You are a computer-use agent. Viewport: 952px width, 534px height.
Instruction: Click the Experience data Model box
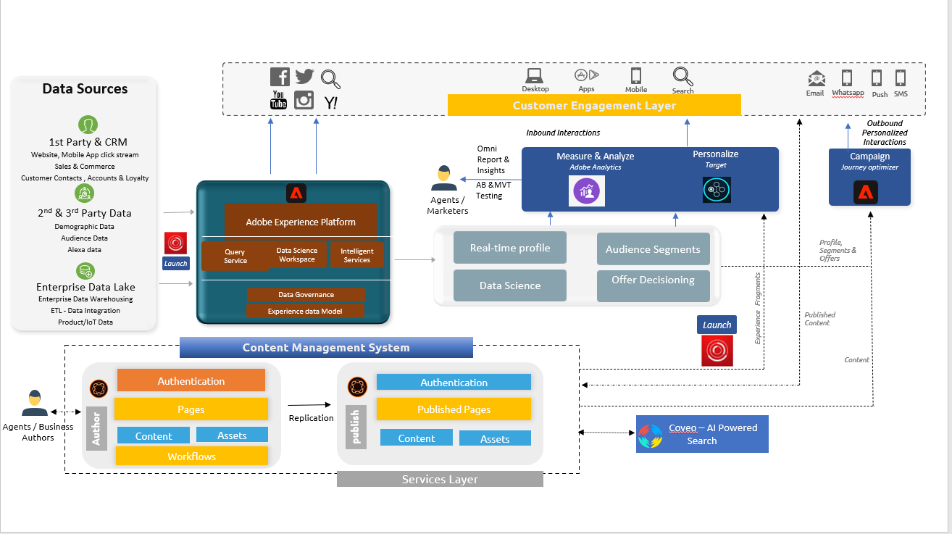tap(305, 311)
